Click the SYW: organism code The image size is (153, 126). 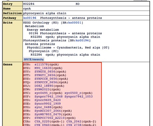tap(27, 90)
